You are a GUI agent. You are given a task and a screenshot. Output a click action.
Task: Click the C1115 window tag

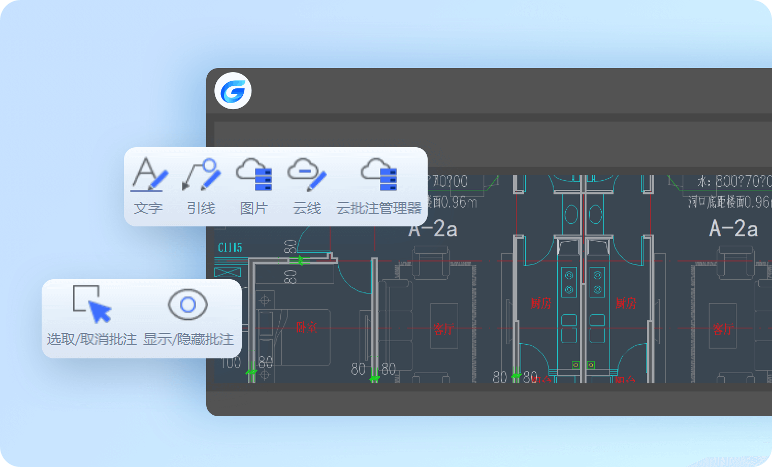click(x=230, y=248)
